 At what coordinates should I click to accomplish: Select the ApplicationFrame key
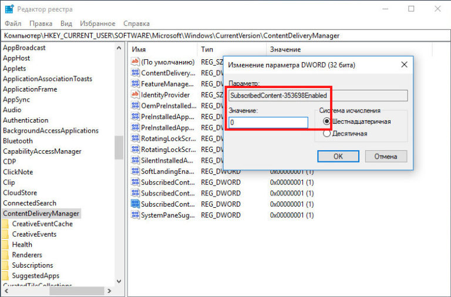[30, 89]
